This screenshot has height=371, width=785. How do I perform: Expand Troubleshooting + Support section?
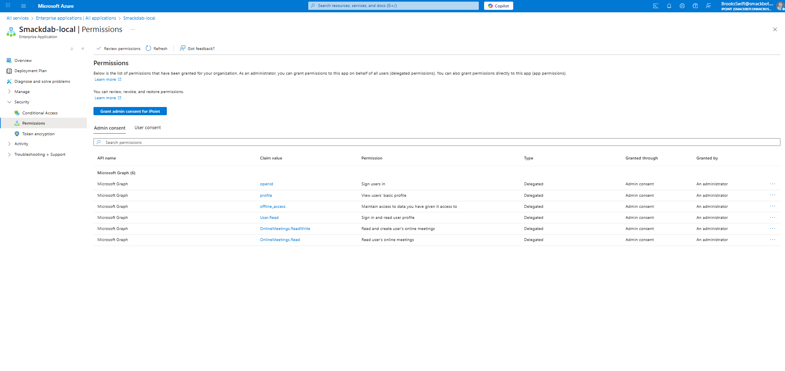click(9, 155)
